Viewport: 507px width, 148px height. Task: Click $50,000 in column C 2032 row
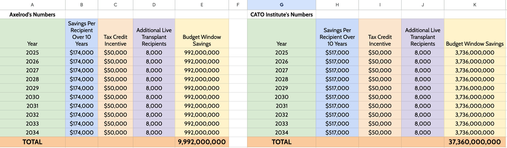point(116,115)
